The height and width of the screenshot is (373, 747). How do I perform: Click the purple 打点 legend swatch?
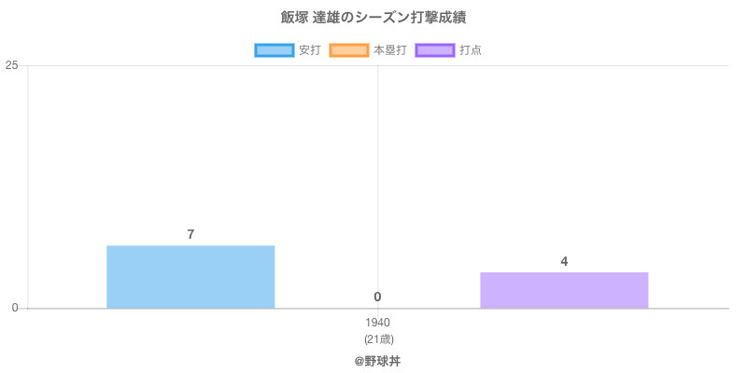pyautogui.click(x=435, y=50)
